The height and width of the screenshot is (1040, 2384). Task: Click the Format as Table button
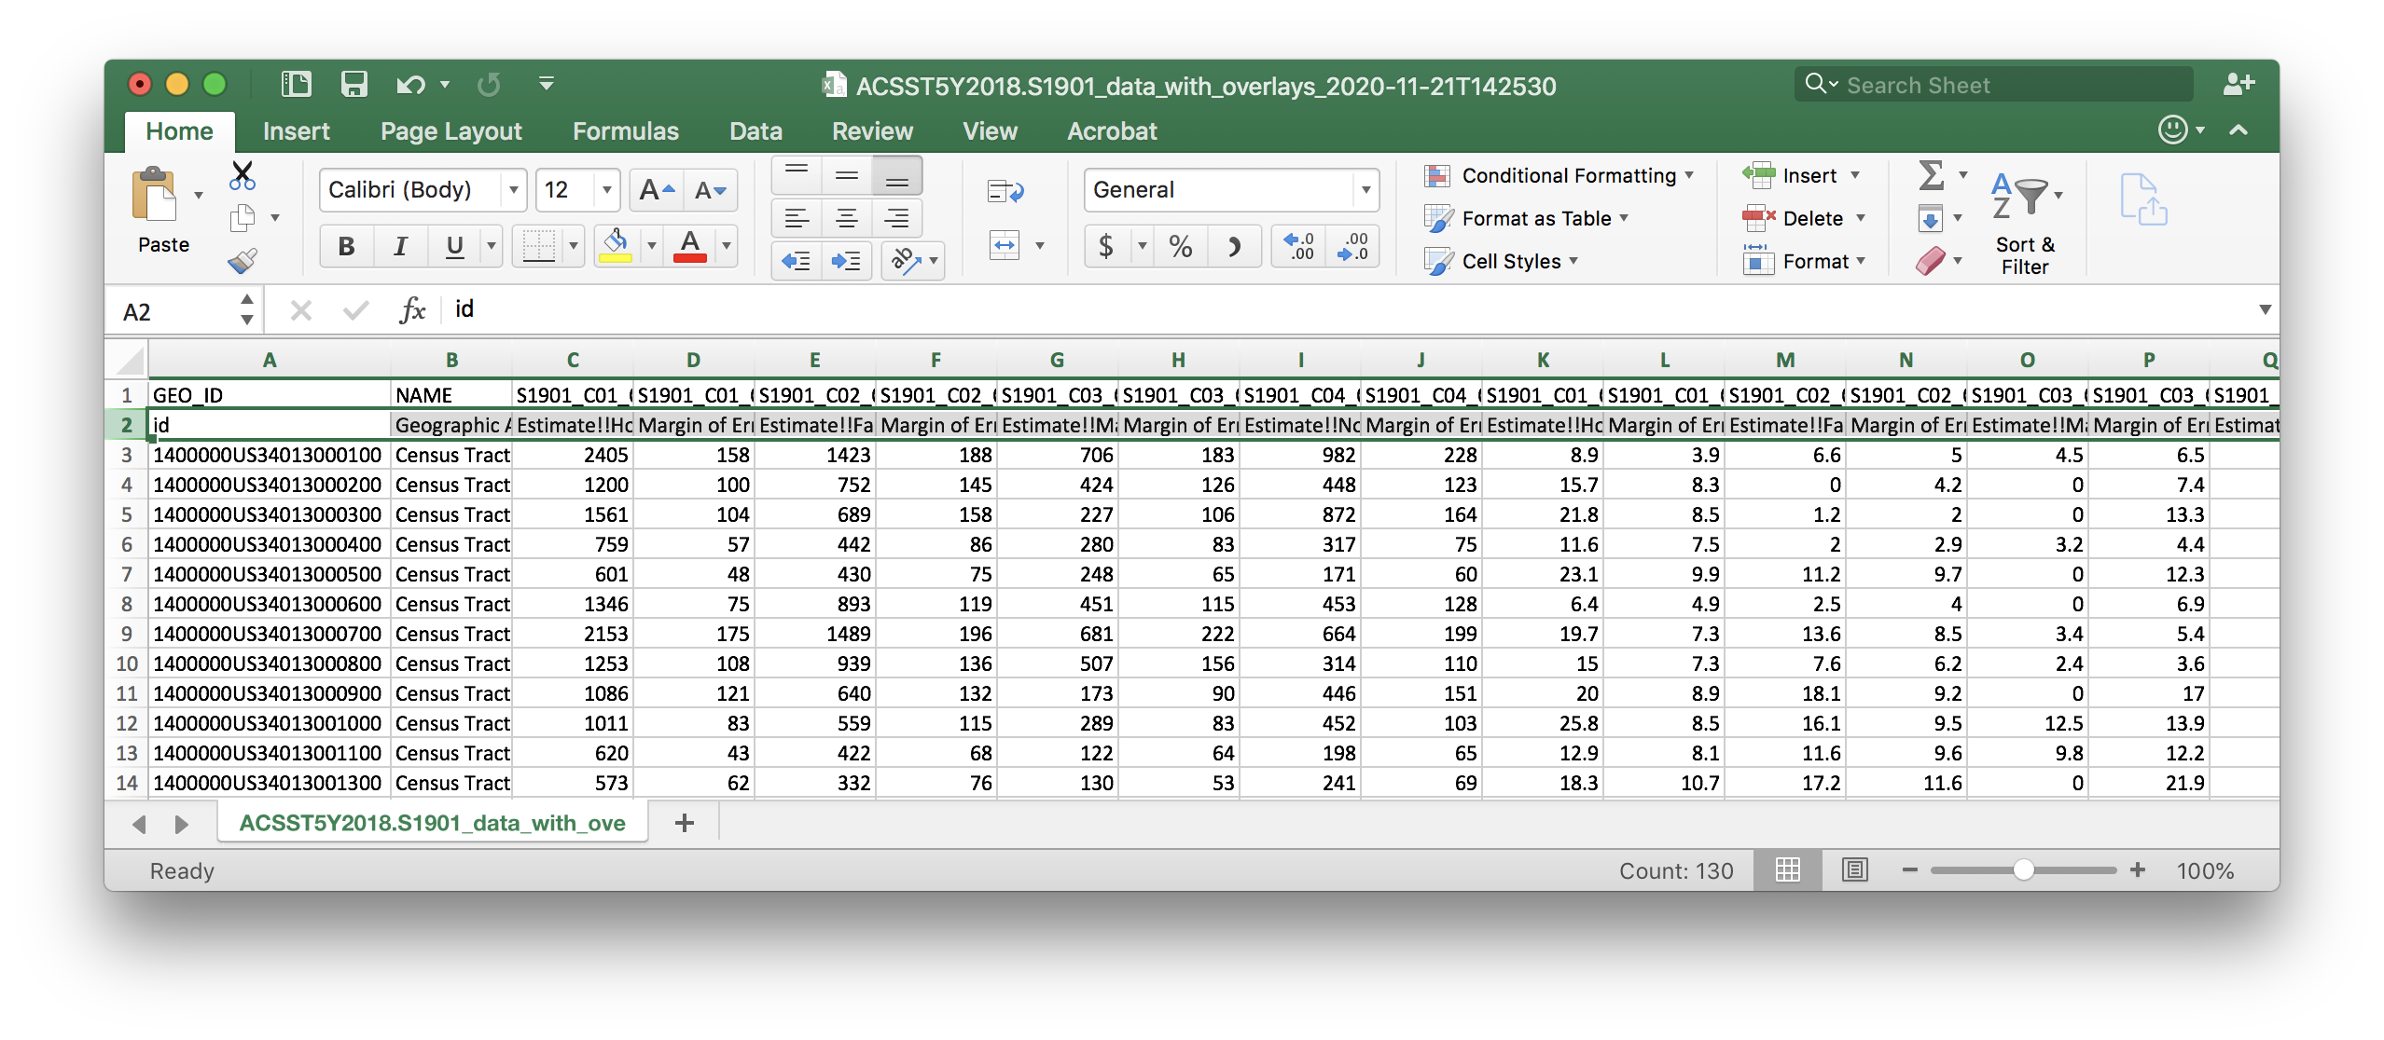pyautogui.click(x=1534, y=217)
